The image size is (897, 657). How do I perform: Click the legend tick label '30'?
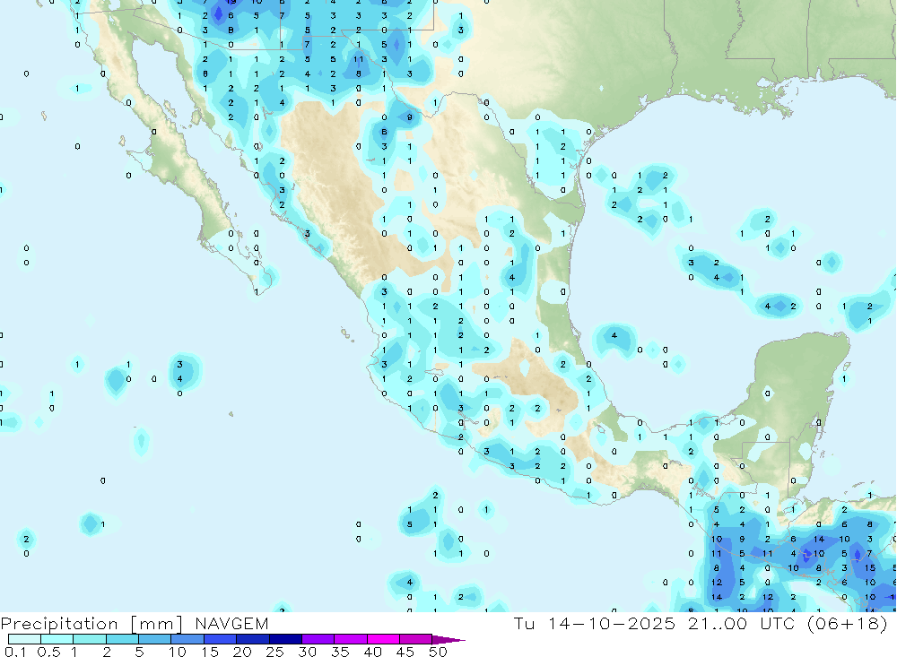click(x=308, y=652)
